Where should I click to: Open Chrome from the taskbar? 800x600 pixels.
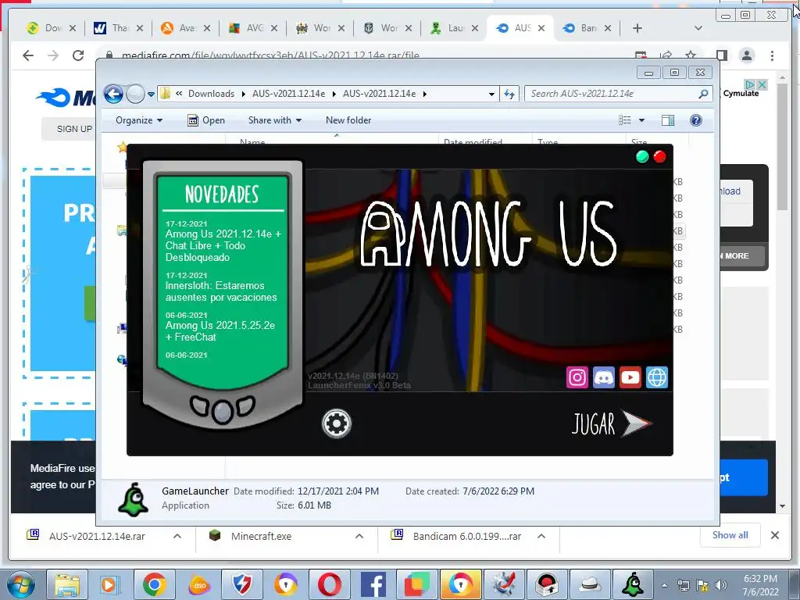154,584
